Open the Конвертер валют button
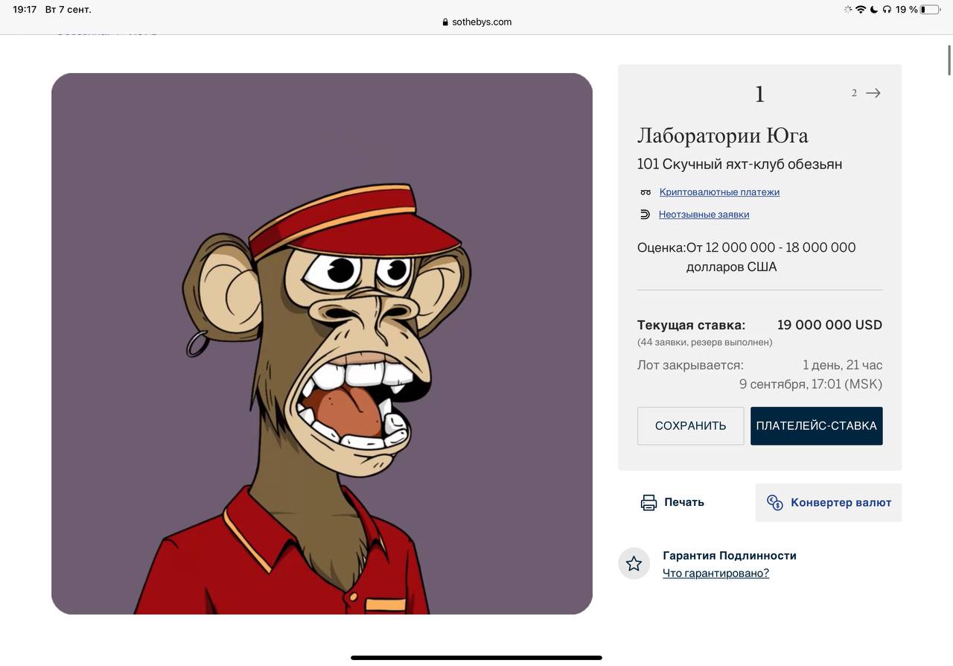This screenshot has height=666, width=953. coord(828,503)
